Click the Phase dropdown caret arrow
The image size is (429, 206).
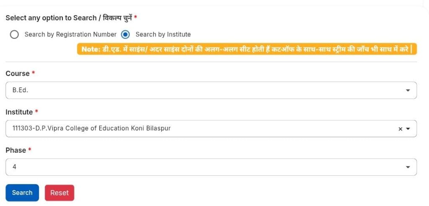click(408, 167)
